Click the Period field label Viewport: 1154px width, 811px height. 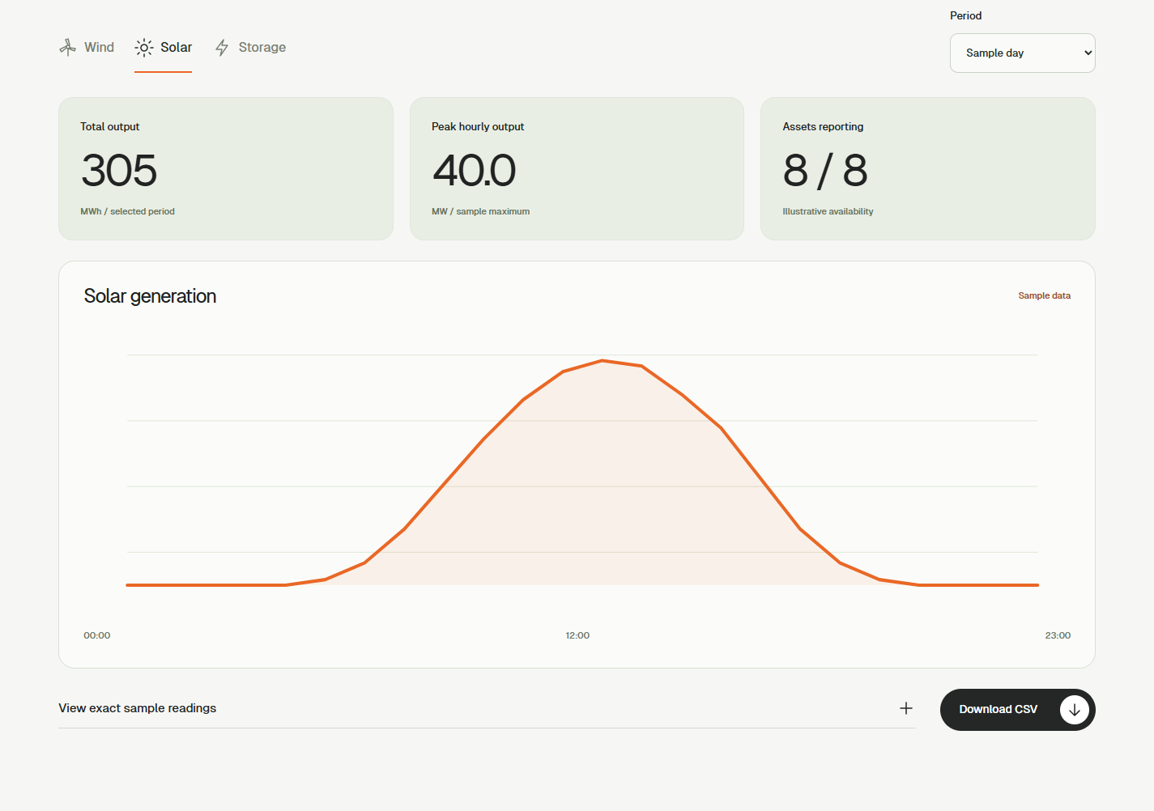pyautogui.click(x=965, y=16)
